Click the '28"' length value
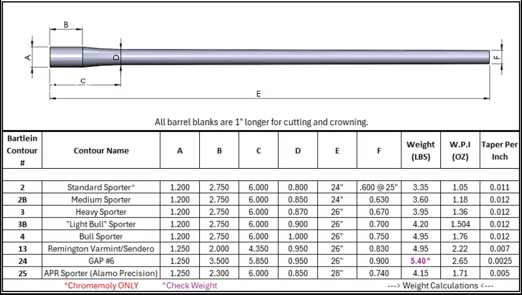This screenshot has height=295, width=522. coord(337,273)
